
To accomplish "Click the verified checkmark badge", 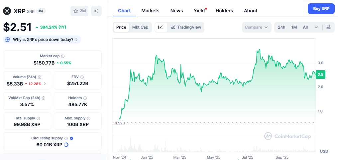I will (x=71, y=138).
